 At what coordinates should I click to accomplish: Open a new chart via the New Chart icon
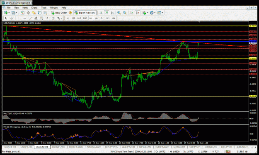click(6, 13)
